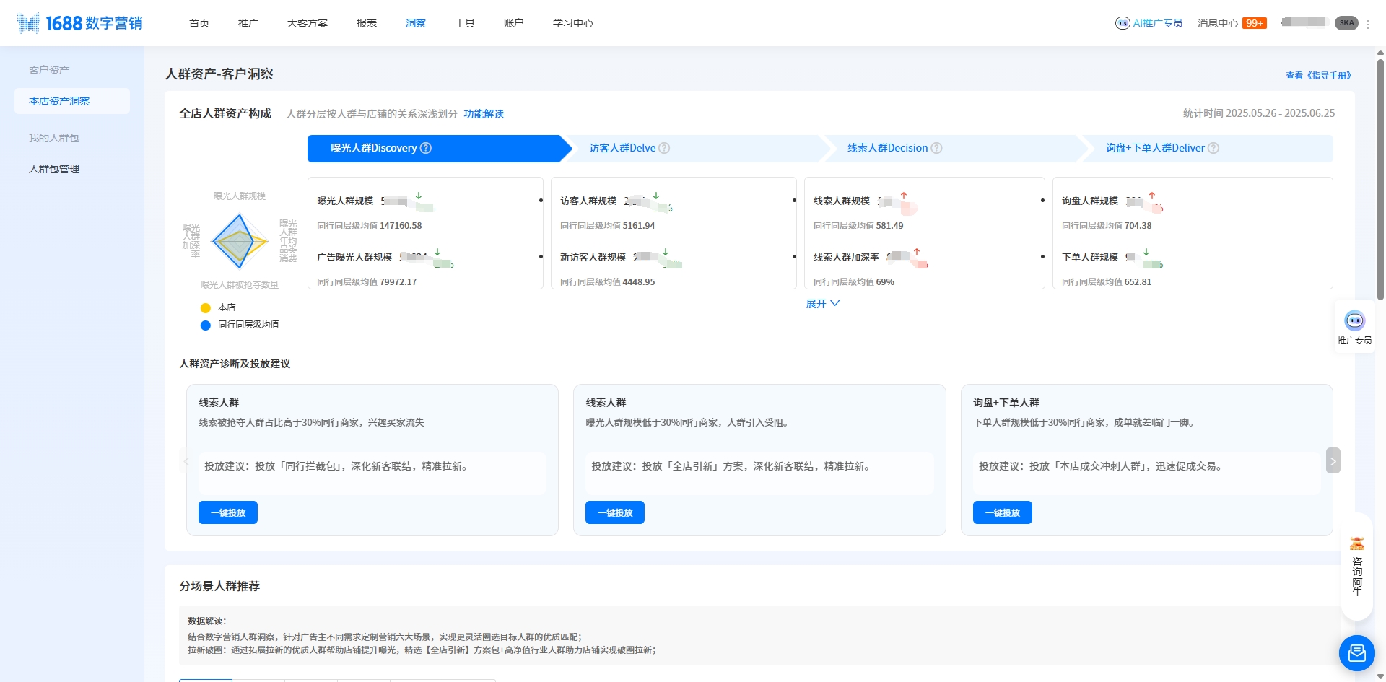Open the AI推广专员 assistant icon

(1123, 22)
